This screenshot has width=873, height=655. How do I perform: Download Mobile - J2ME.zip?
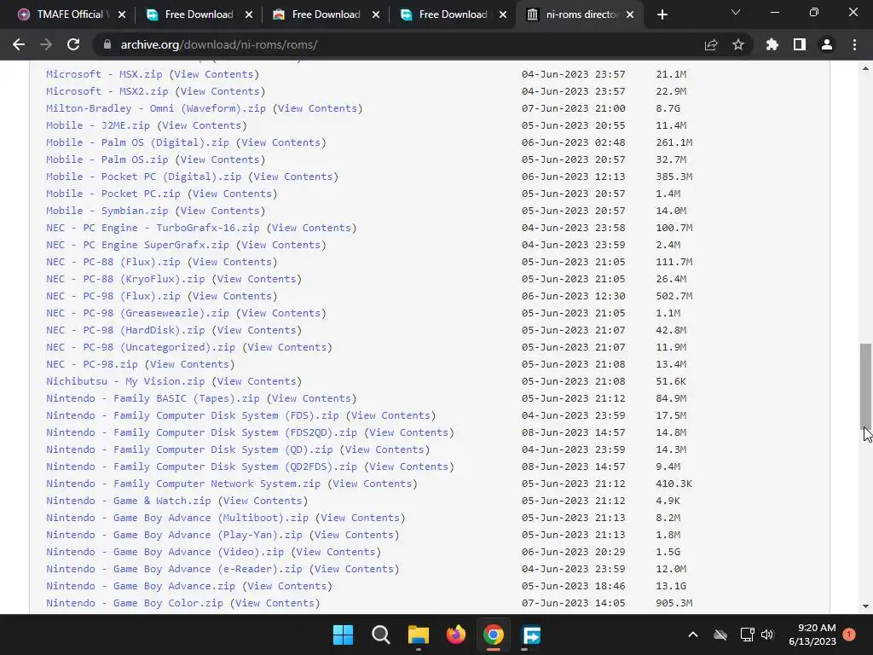coord(98,125)
